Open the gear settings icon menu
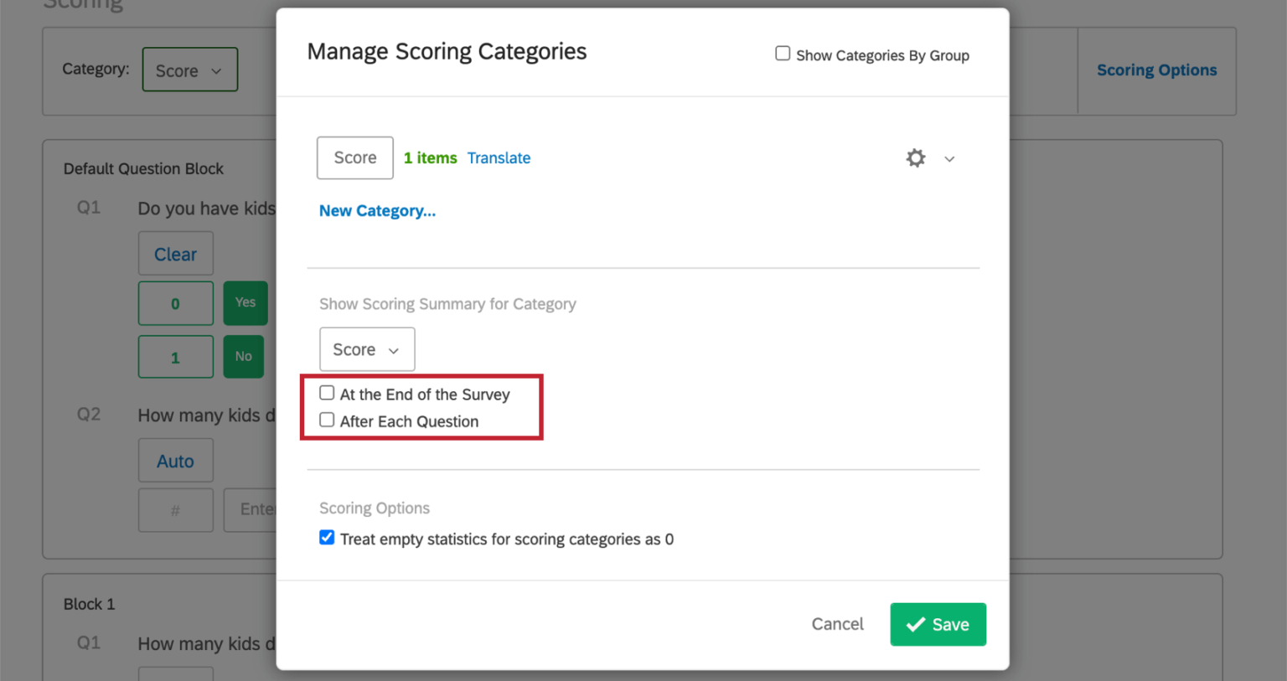Screen dimensions: 1287x681 point(915,157)
